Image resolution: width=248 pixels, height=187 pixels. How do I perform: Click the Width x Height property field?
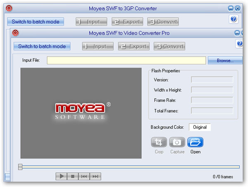212,90
